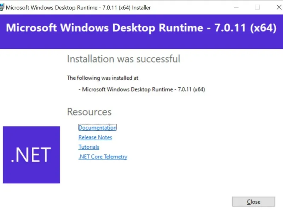Click the "Installation was successful" heading
Screen dimensions: 283x212
point(123,59)
